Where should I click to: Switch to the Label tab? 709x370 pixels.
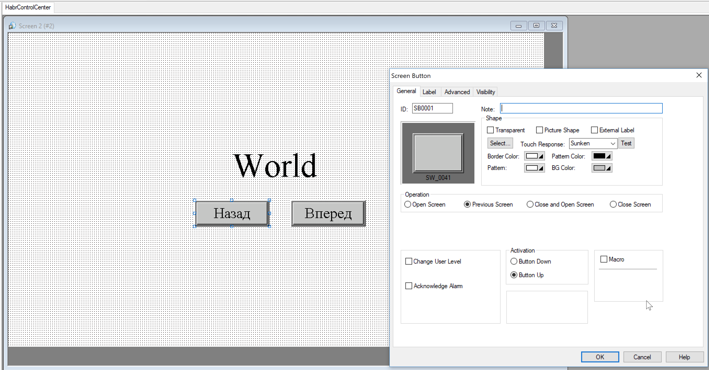pos(429,92)
